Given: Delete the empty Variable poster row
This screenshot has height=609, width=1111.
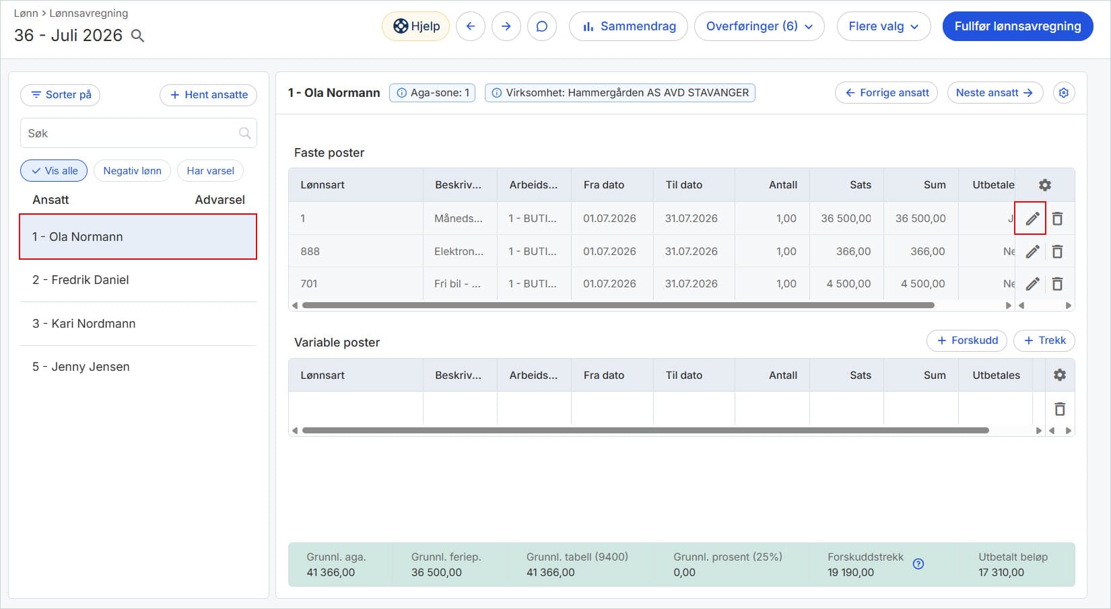Looking at the screenshot, I should click(x=1060, y=409).
